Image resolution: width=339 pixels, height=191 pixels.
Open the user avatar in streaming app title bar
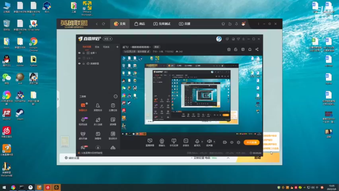[x=219, y=39]
